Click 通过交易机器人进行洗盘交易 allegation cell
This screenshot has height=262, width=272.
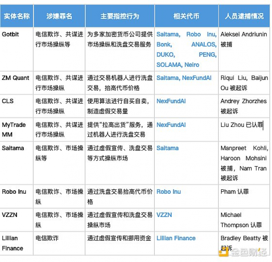click(x=120, y=83)
